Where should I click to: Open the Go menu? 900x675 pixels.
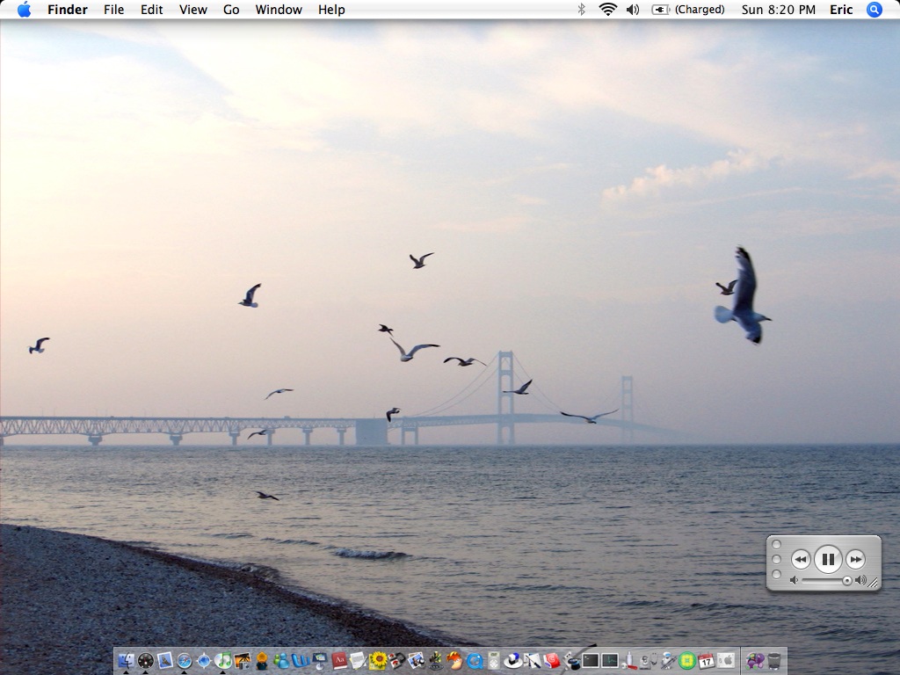[231, 10]
